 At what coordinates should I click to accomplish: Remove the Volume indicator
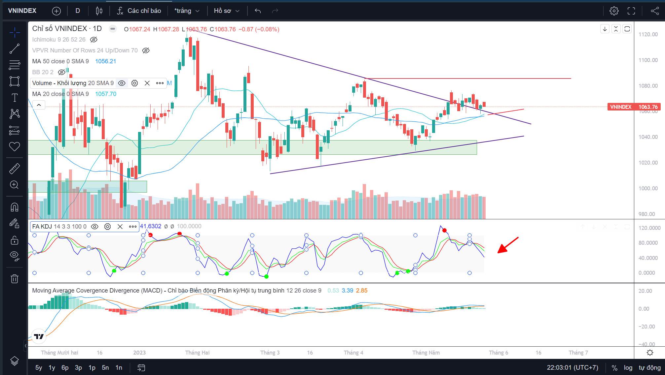(147, 83)
